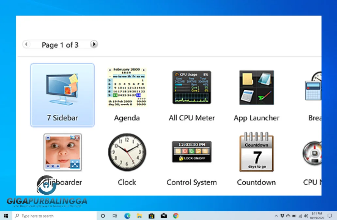Click the "Control System" label

[x=192, y=182]
